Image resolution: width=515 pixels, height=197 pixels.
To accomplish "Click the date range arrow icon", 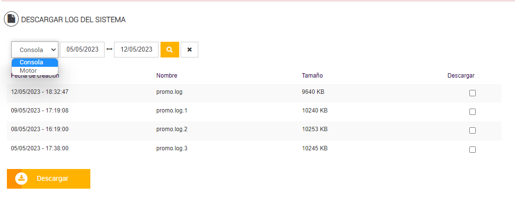I will (x=109, y=50).
